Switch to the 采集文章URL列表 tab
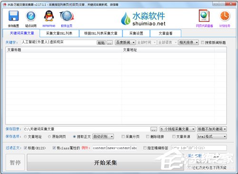The height and width of the screenshot is (174, 238). (x=59, y=33)
